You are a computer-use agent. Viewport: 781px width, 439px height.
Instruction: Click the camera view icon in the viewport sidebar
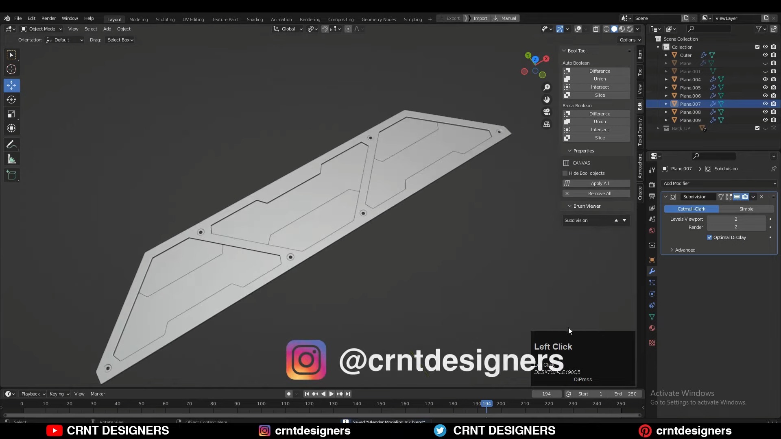click(547, 112)
